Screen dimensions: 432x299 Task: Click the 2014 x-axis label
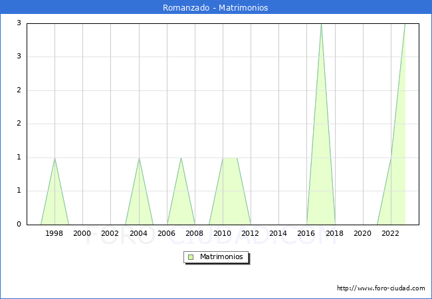278,233
